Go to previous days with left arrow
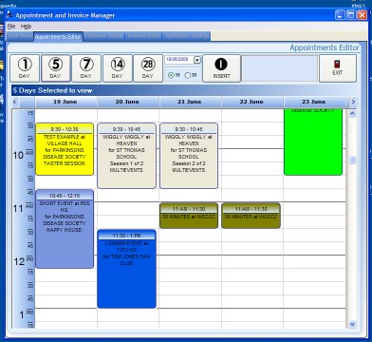Viewport: 372px width, 342px height. tap(14, 102)
